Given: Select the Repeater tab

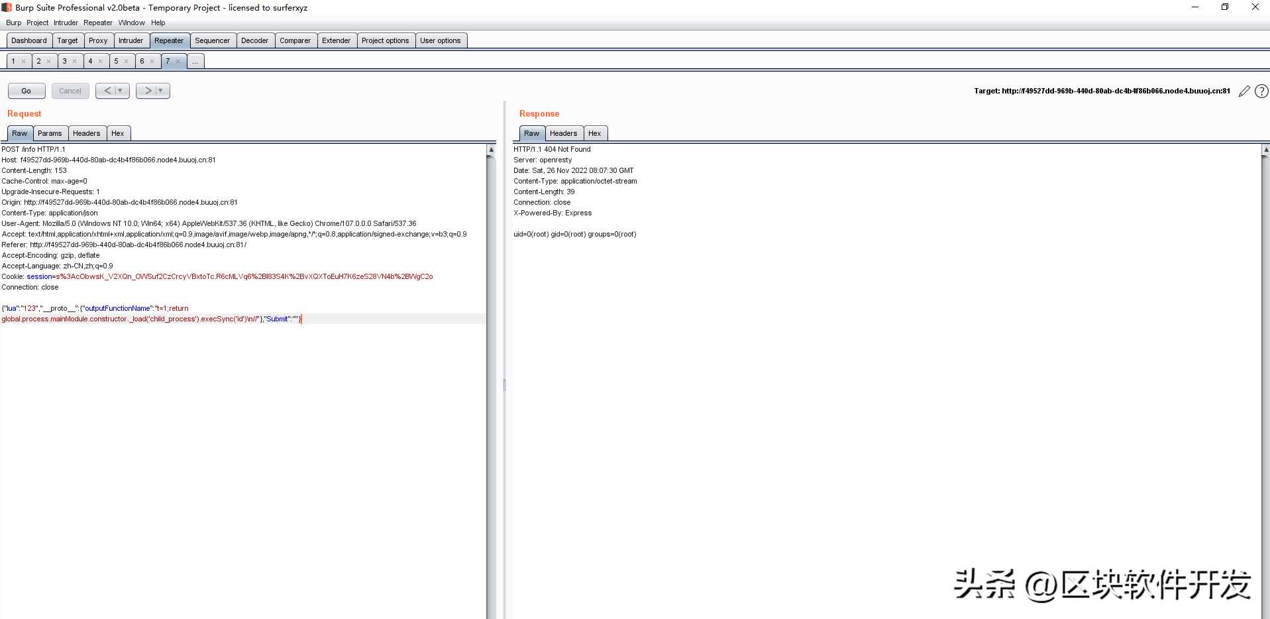Looking at the screenshot, I should [x=169, y=40].
